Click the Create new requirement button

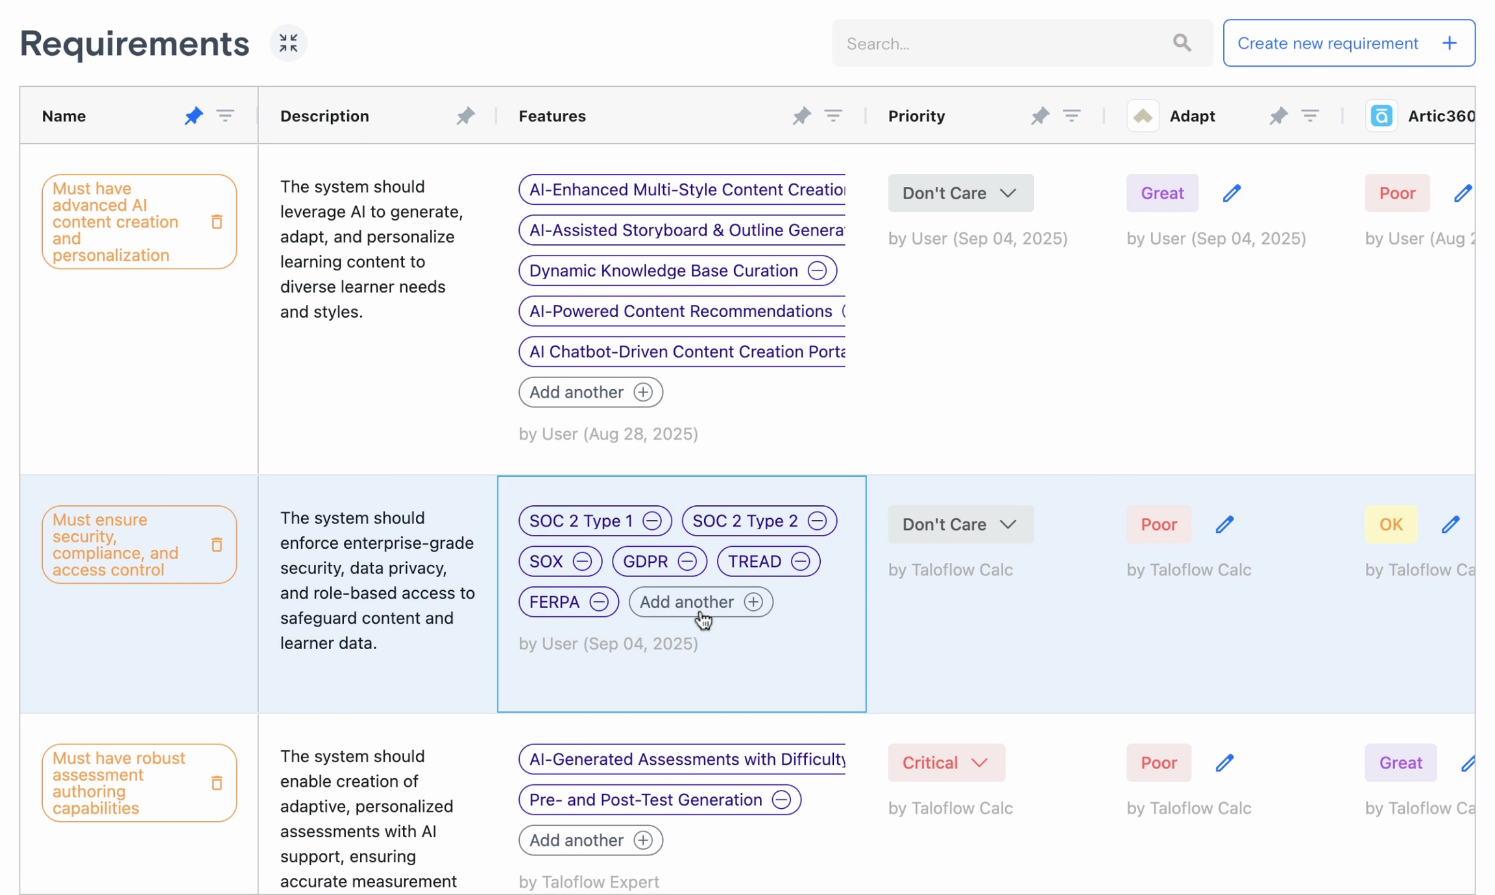[x=1348, y=43]
